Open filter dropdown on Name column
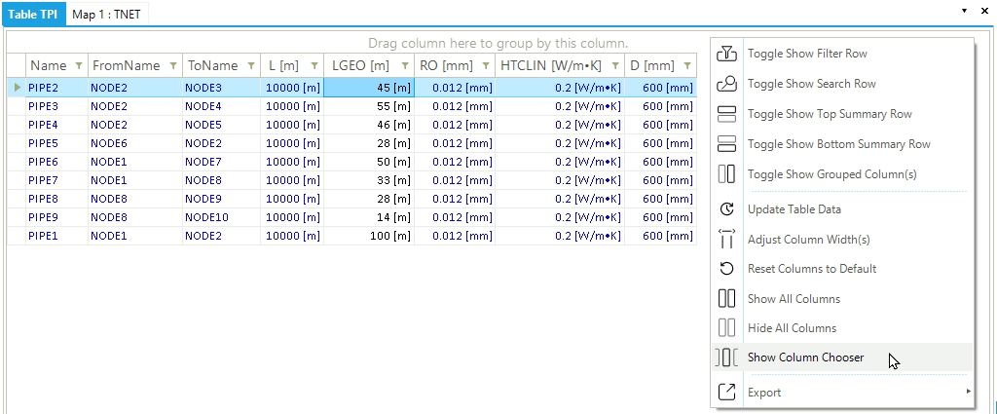The height and width of the screenshot is (414, 997). click(x=78, y=65)
